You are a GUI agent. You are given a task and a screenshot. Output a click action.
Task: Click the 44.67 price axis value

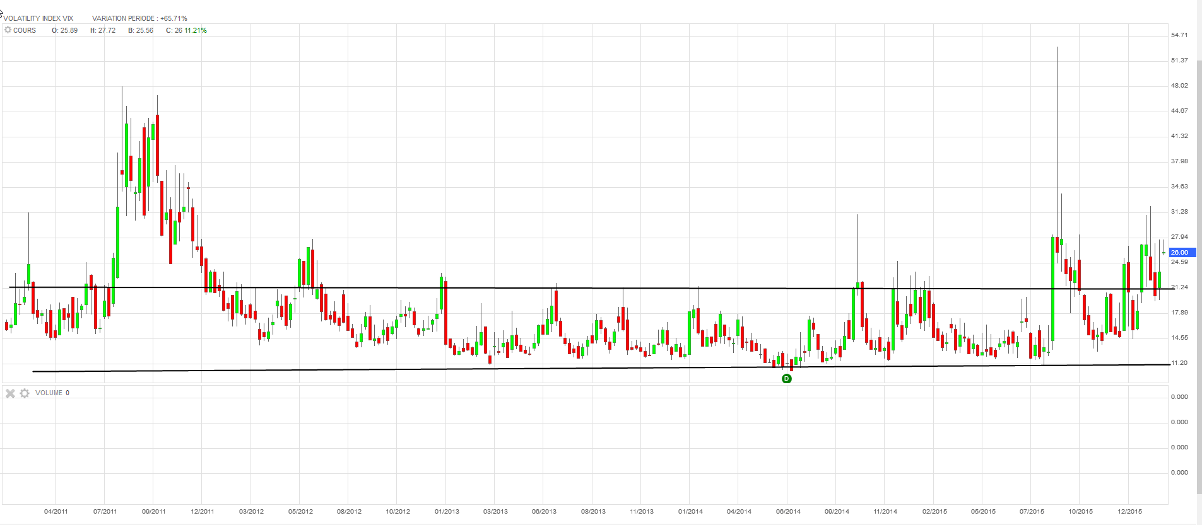(x=1179, y=111)
